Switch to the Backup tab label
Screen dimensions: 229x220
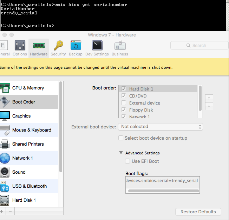tap(76, 54)
